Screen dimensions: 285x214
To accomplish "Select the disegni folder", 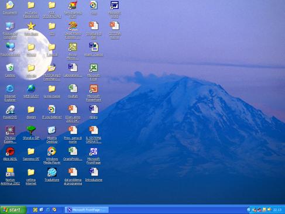I will tap(31, 109).
